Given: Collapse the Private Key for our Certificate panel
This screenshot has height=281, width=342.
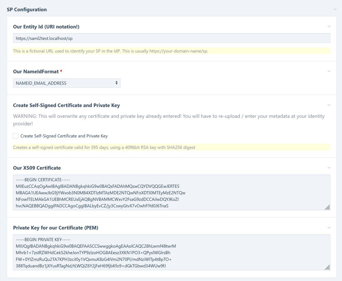Looking at the screenshot, I should 329,228.
